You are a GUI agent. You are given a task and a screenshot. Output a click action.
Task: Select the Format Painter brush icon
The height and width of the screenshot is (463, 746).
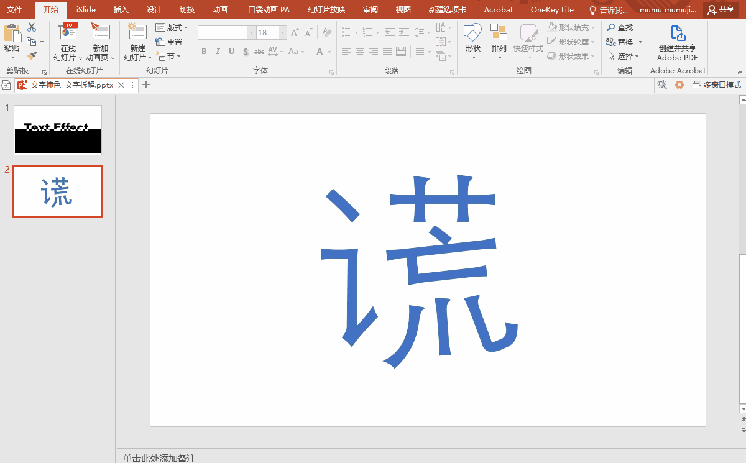click(32, 56)
